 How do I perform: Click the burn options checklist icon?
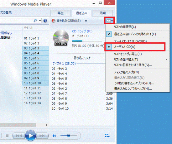[x=109, y=21]
